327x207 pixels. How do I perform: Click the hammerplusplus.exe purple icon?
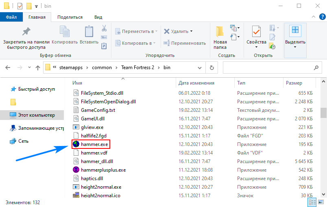[76, 170]
